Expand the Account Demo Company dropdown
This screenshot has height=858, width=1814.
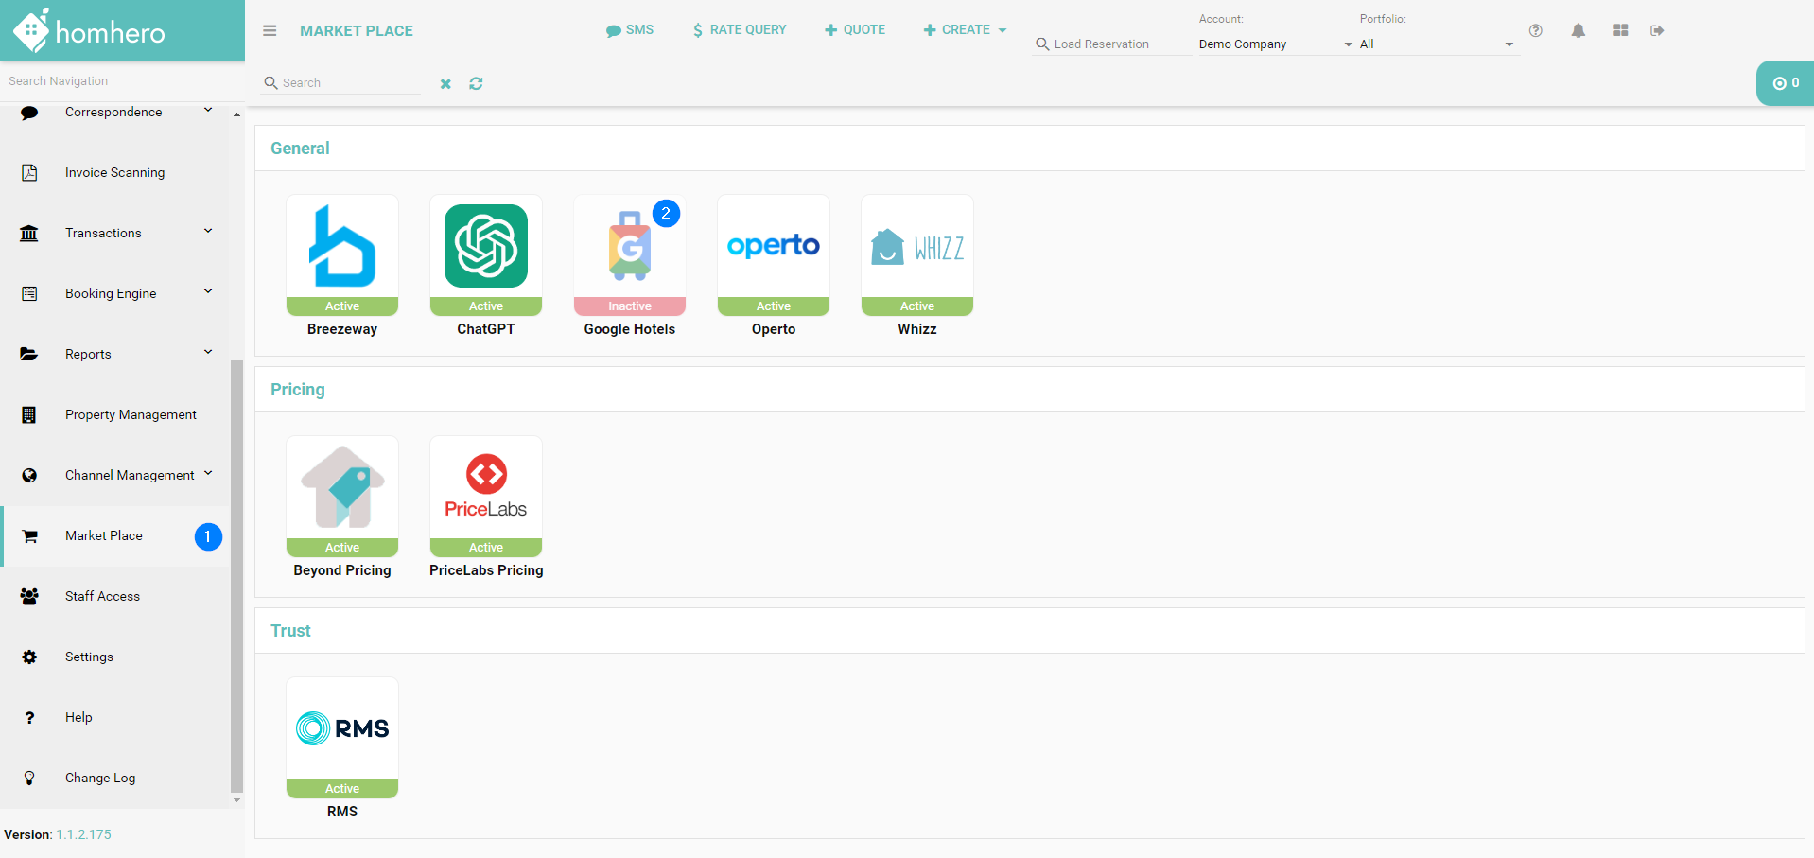coord(1275,44)
